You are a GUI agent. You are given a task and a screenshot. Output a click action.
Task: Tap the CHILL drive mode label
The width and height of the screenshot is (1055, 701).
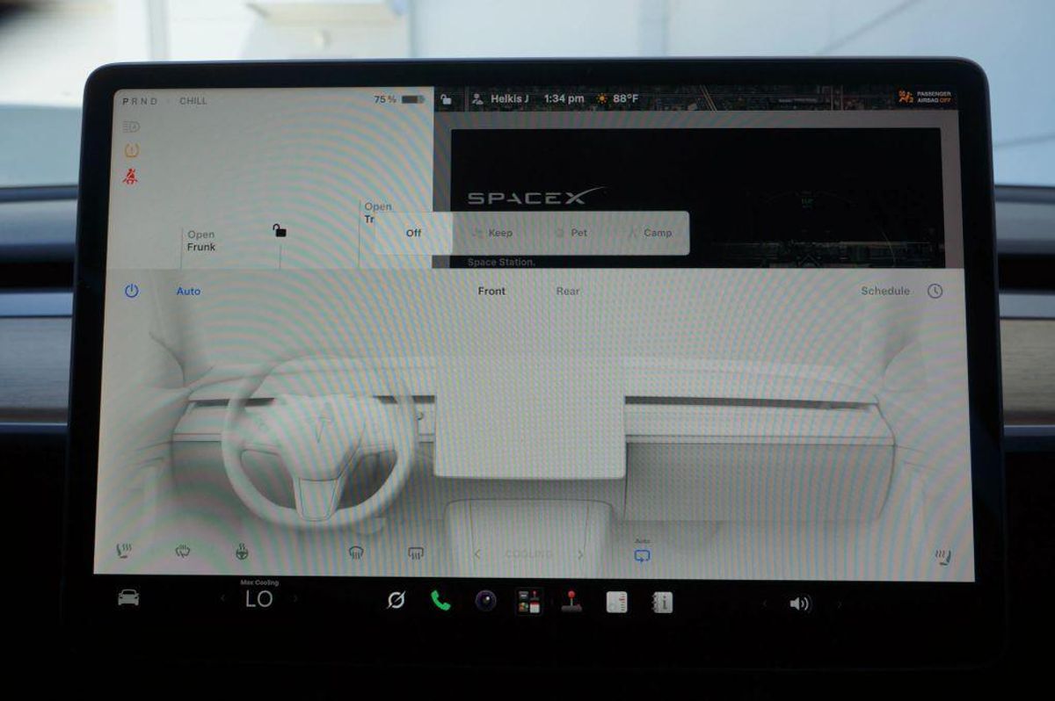193,101
